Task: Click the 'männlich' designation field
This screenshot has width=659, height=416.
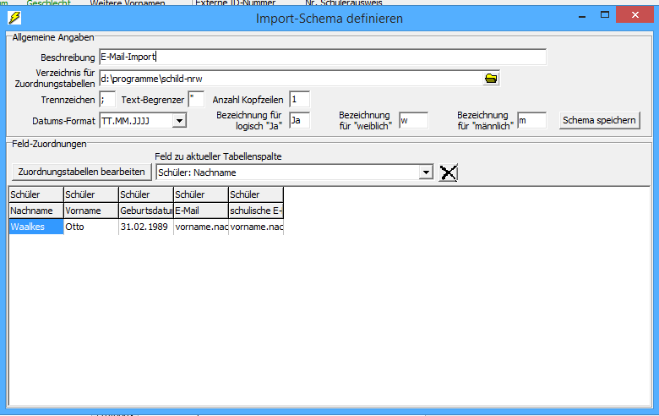Action: coord(531,121)
